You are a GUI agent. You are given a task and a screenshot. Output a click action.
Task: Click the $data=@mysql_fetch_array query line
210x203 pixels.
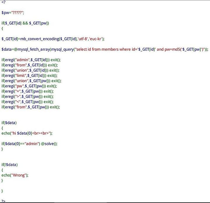point(105,49)
